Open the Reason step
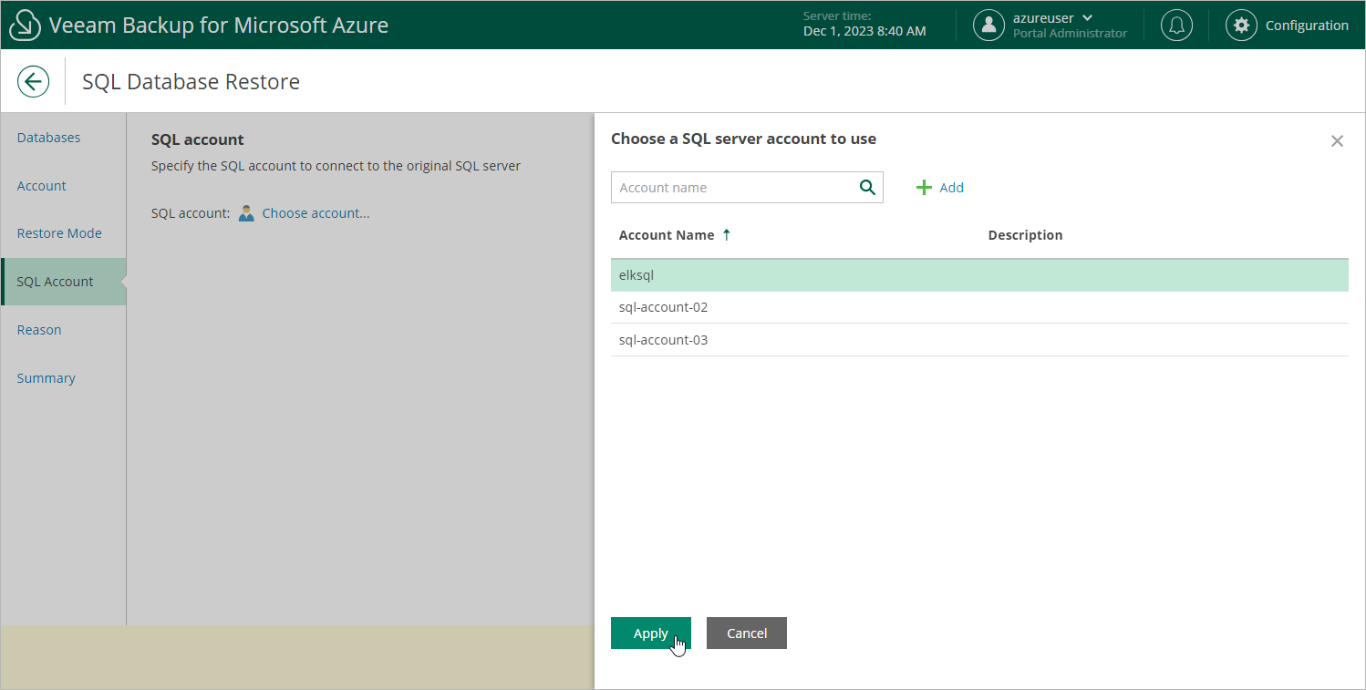Screen dimensions: 1366x690 coord(39,330)
